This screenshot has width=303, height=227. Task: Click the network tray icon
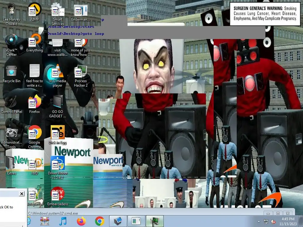[x=266, y=221]
